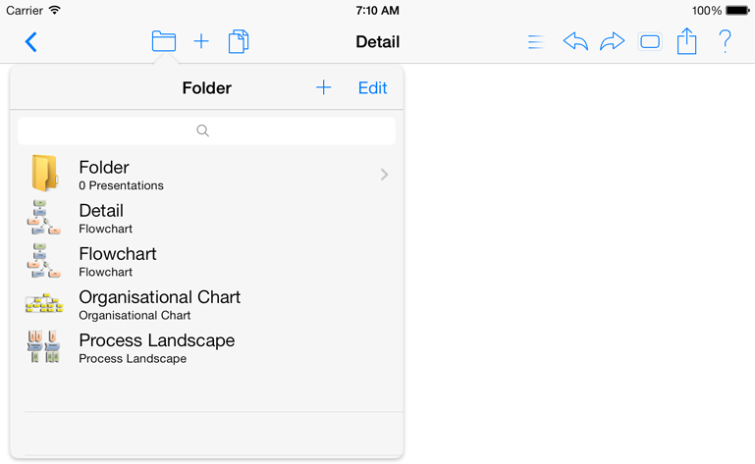Viewport: 755px width, 464px height.
Task: Add new item in Folder popover
Action: tap(324, 87)
